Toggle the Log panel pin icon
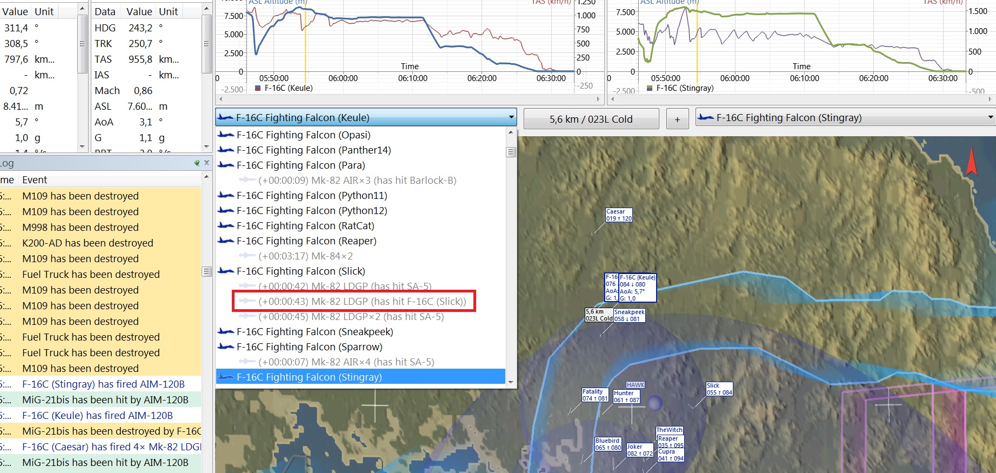Screen dimensions: 996x473 pos(197,163)
